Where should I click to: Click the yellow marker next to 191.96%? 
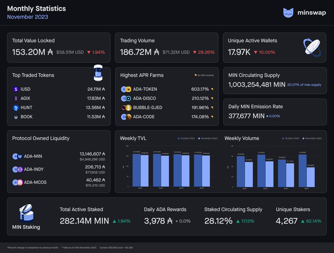(212, 108)
